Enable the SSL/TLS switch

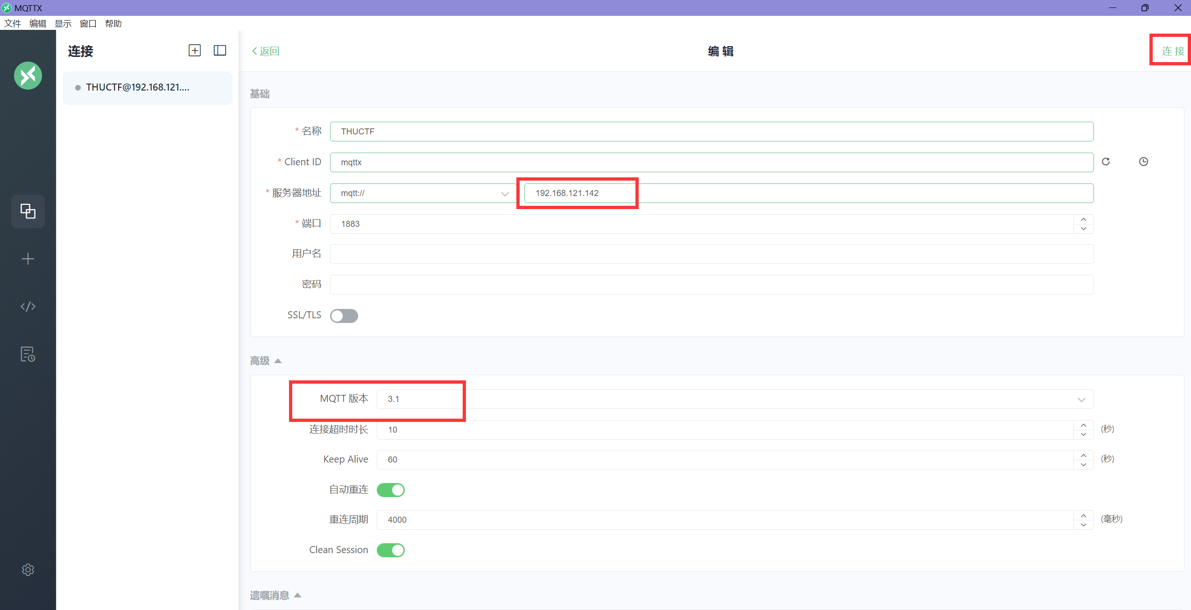coord(344,316)
